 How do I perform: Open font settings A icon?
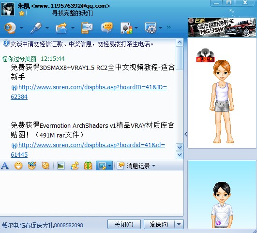pos(5,166)
